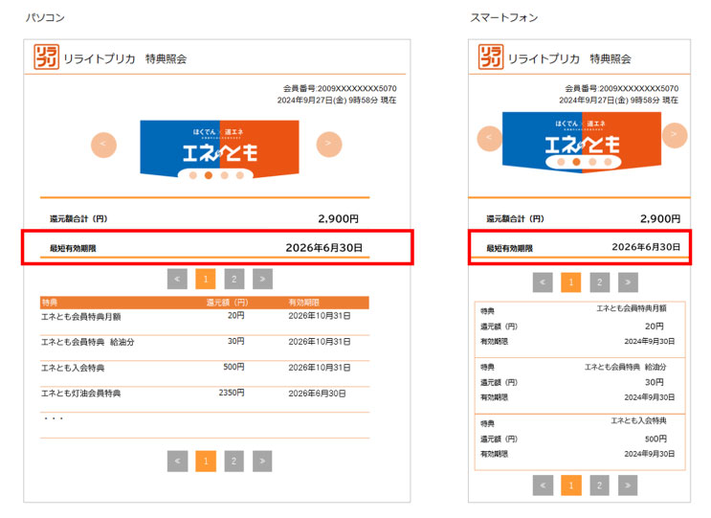The height and width of the screenshot is (518, 711).
Task: Click the リライトプリカ 特典照会 title in パソコン view
Action: click(x=125, y=58)
